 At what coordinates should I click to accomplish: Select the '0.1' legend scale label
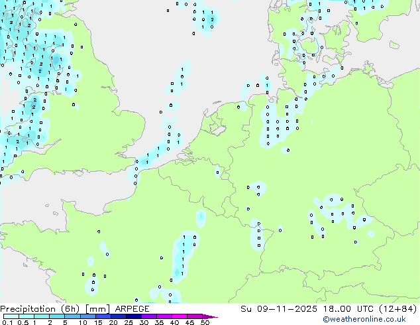coord(7,322)
